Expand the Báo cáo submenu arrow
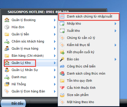 (x=115, y=59)
